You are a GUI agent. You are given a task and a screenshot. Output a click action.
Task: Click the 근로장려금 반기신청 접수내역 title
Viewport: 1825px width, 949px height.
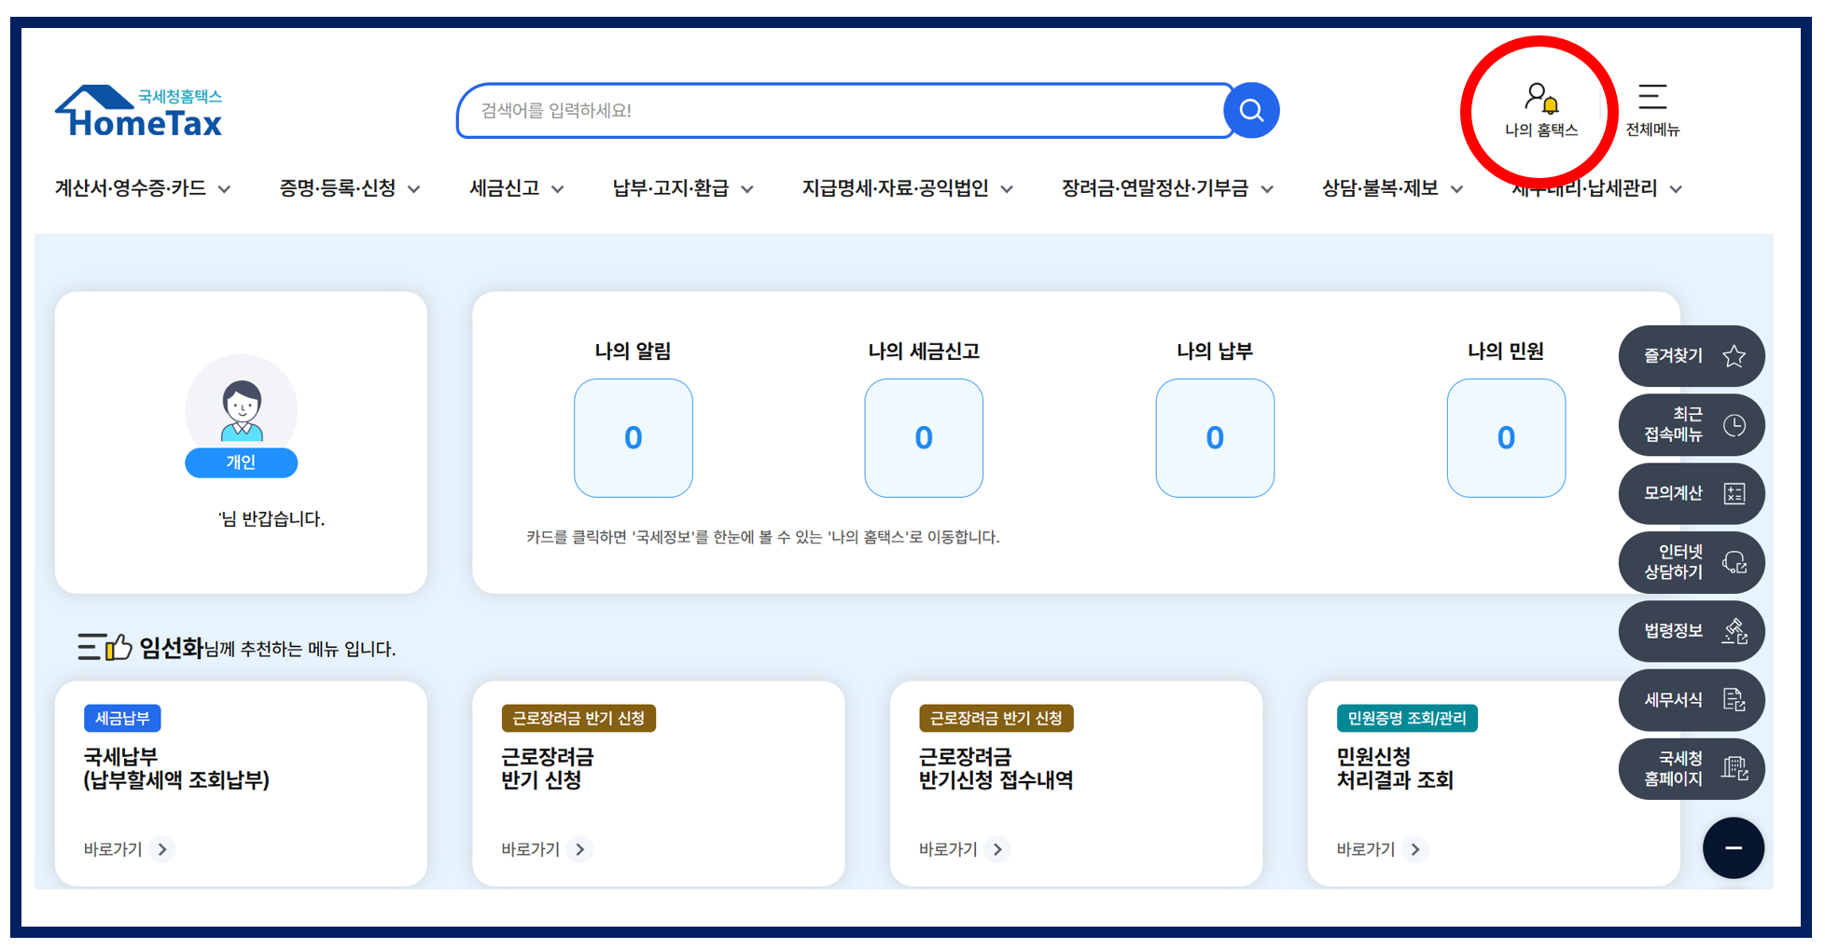tap(996, 768)
